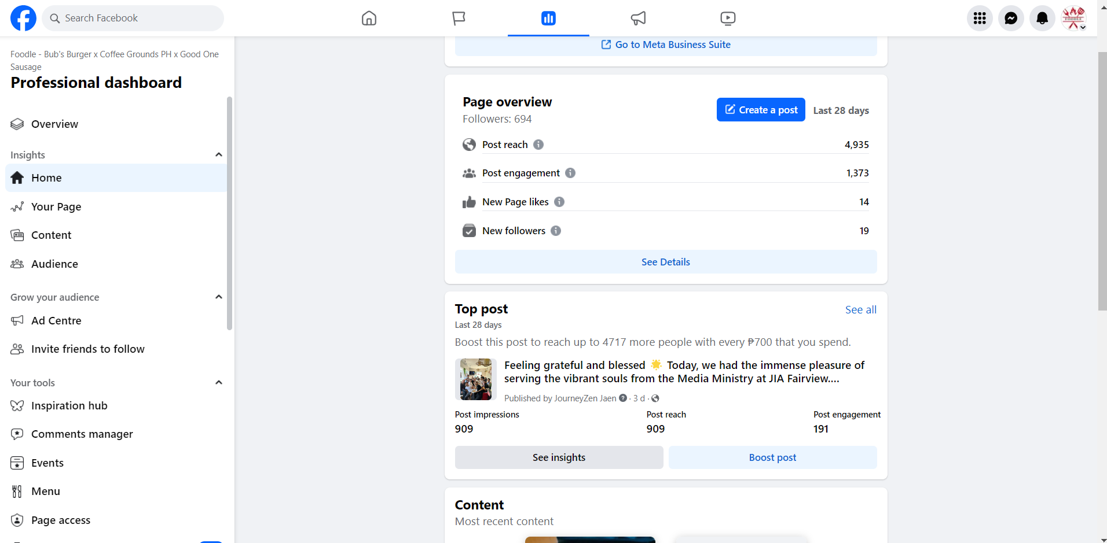Click the New followers info icon
Viewport: 1107px width, 543px height.
pos(556,231)
